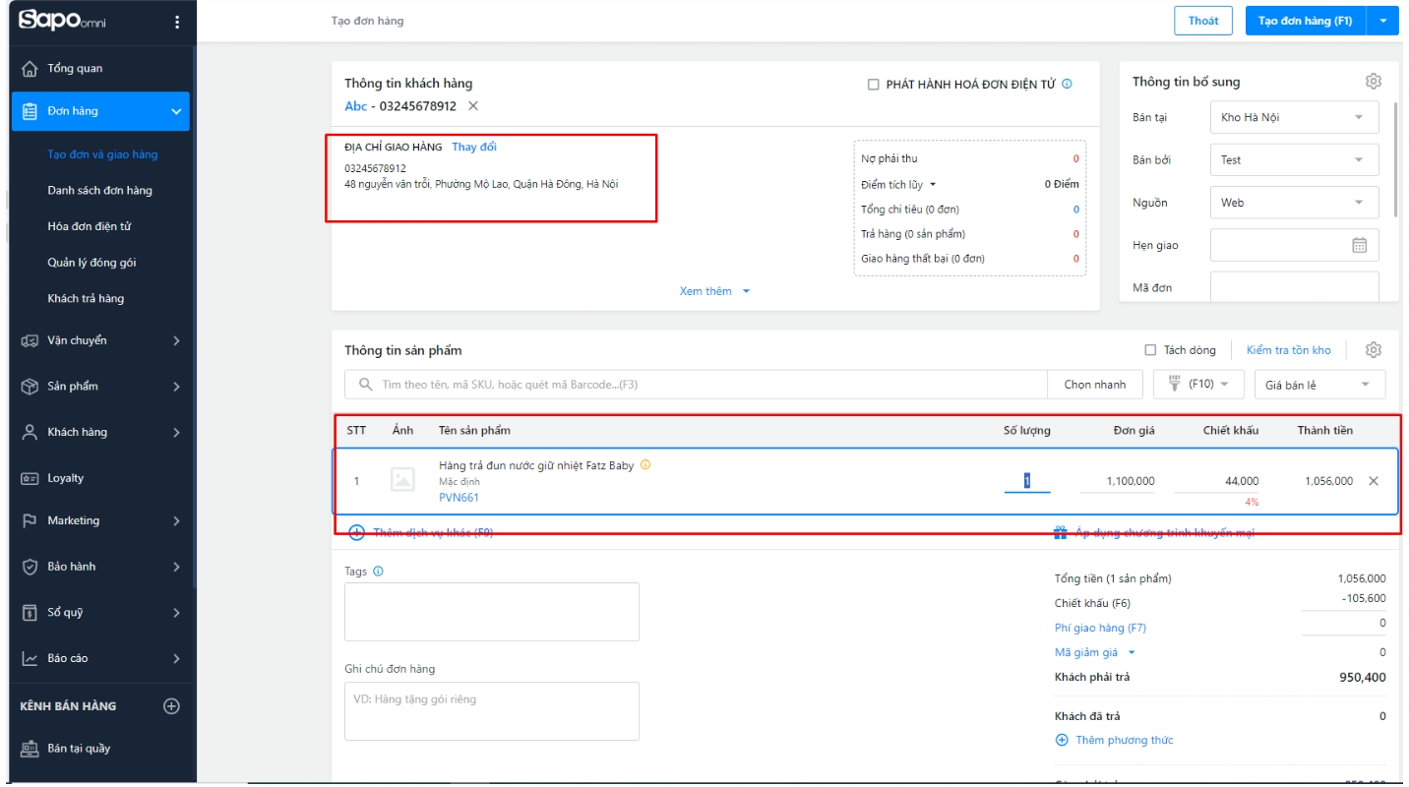Click the Thoát button
This screenshot has height=787, width=1410.
point(1203,21)
